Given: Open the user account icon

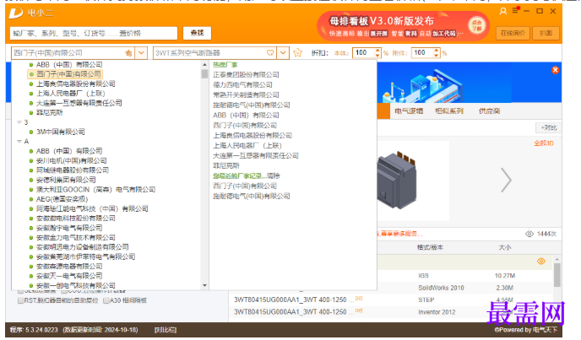Looking at the screenshot, I should pyautogui.click(x=502, y=11).
